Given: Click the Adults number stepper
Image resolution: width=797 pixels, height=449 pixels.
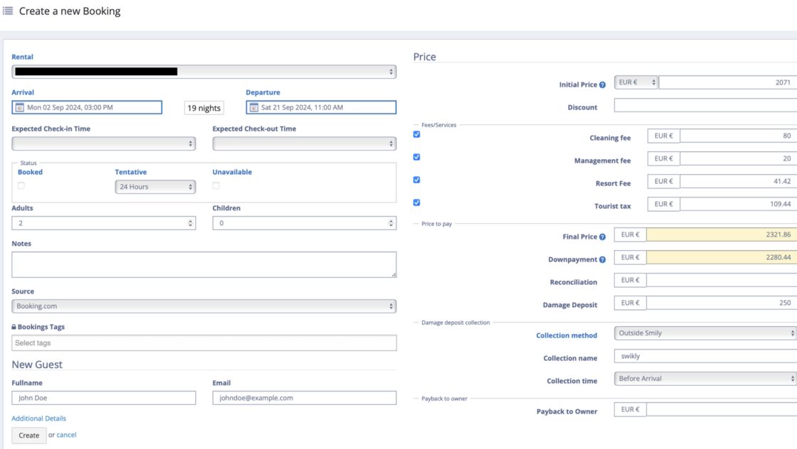Looking at the screenshot, I should click(x=190, y=223).
